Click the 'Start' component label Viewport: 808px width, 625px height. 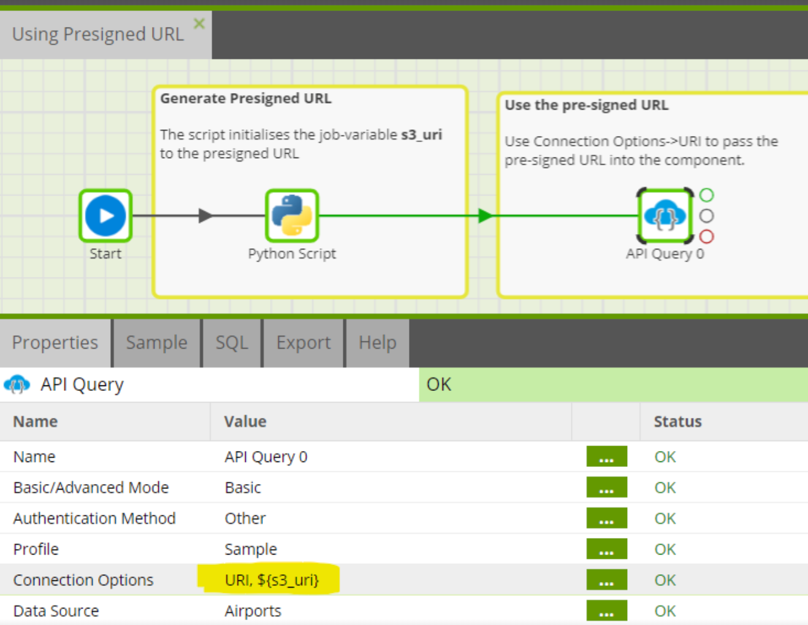[x=105, y=254]
